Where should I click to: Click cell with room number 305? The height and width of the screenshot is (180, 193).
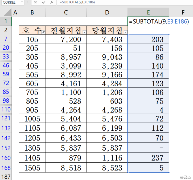[x=32, y=57]
